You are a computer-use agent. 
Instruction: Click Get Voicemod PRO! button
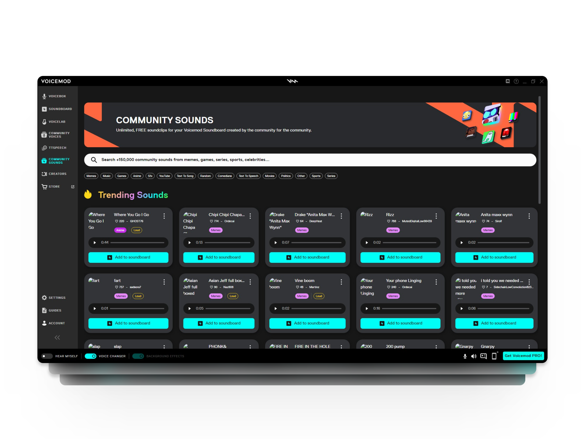(523, 356)
